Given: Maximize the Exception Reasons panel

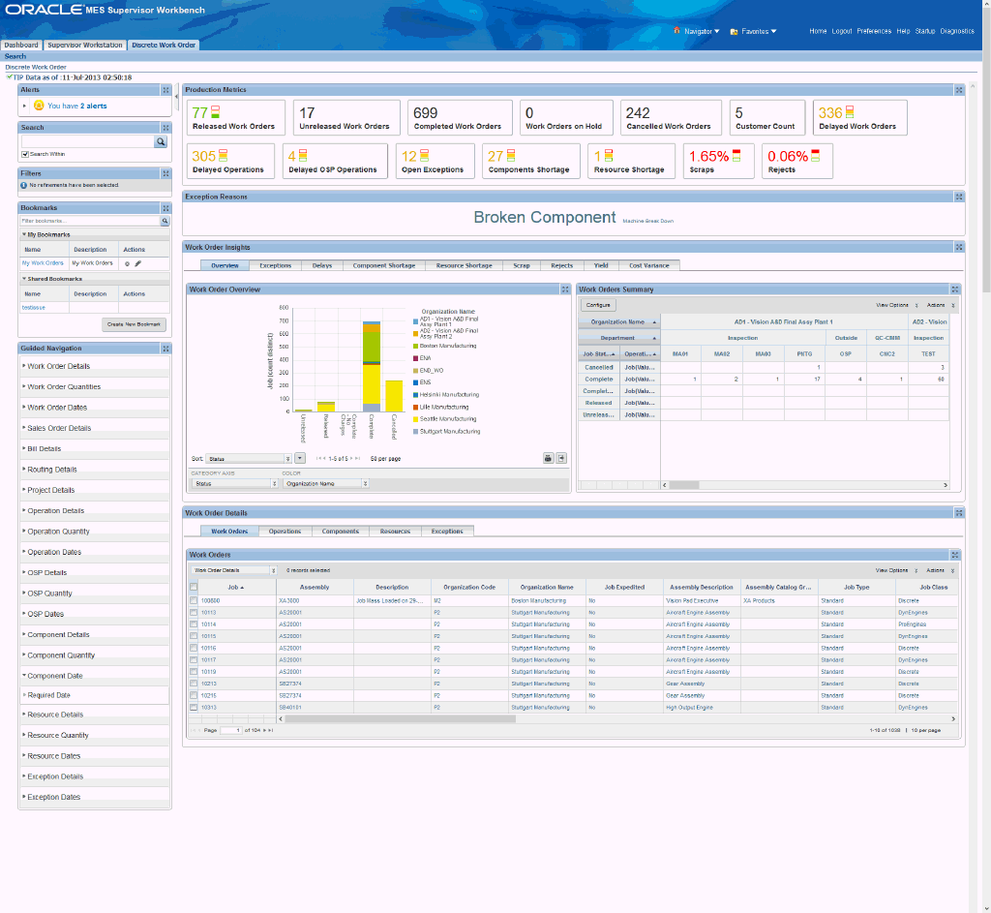Looking at the screenshot, I should tap(959, 197).
